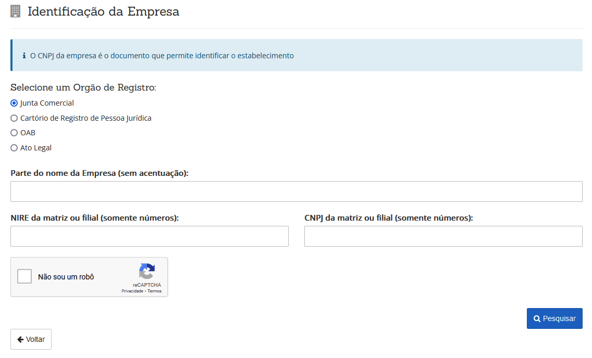Check the 'Não sou um robô' box
Image resolution: width=592 pixels, height=358 pixels.
(24, 276)
